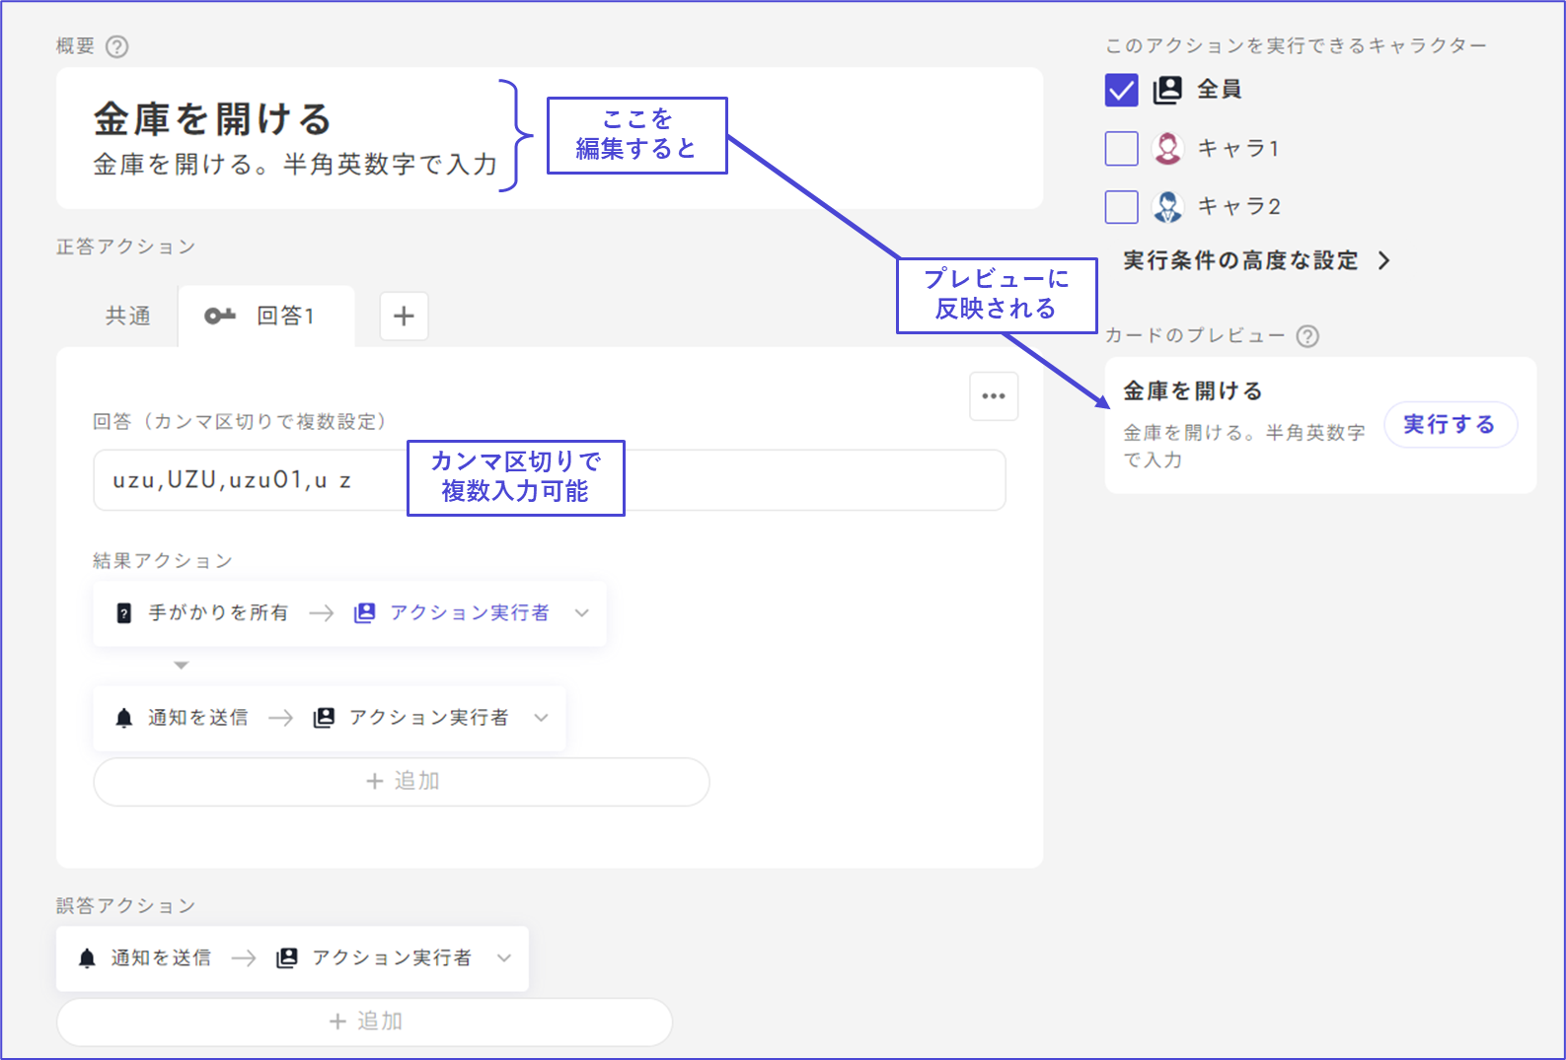Viewport: 1566px width, 1060px height.
Task: Open 実行条件の高度な設定 section
Action: click(1255, 261)
